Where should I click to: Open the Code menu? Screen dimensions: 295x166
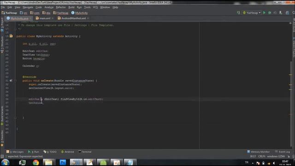click(x=39, y=7)
